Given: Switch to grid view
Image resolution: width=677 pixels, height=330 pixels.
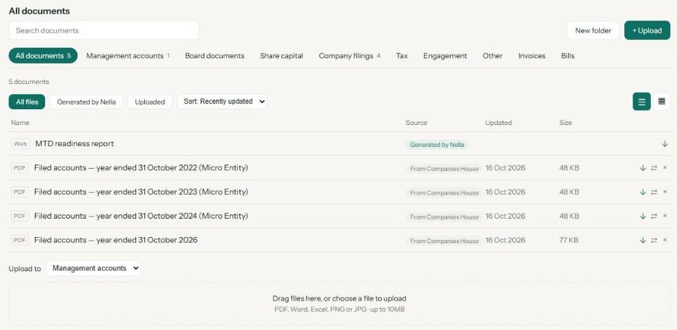Looking at the screenshot, I should (661, 102).
